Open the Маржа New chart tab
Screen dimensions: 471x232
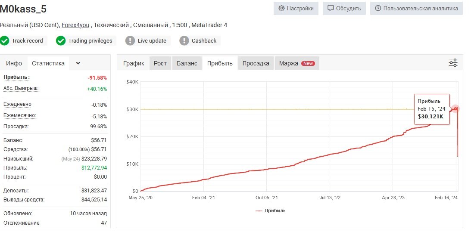[297, 63]
